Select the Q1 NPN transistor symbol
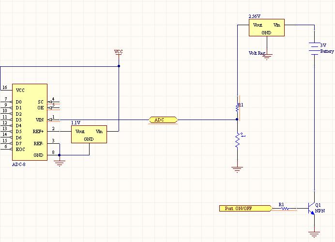 (x=311, y=208)
